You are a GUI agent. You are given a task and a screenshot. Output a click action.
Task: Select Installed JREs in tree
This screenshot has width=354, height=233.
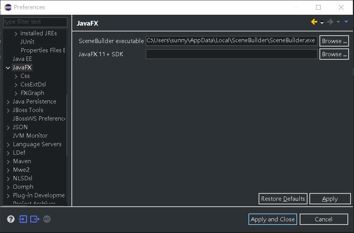(39, 33)
